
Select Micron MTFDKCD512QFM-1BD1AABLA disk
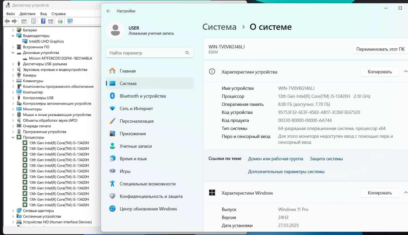tap(60, 58)
